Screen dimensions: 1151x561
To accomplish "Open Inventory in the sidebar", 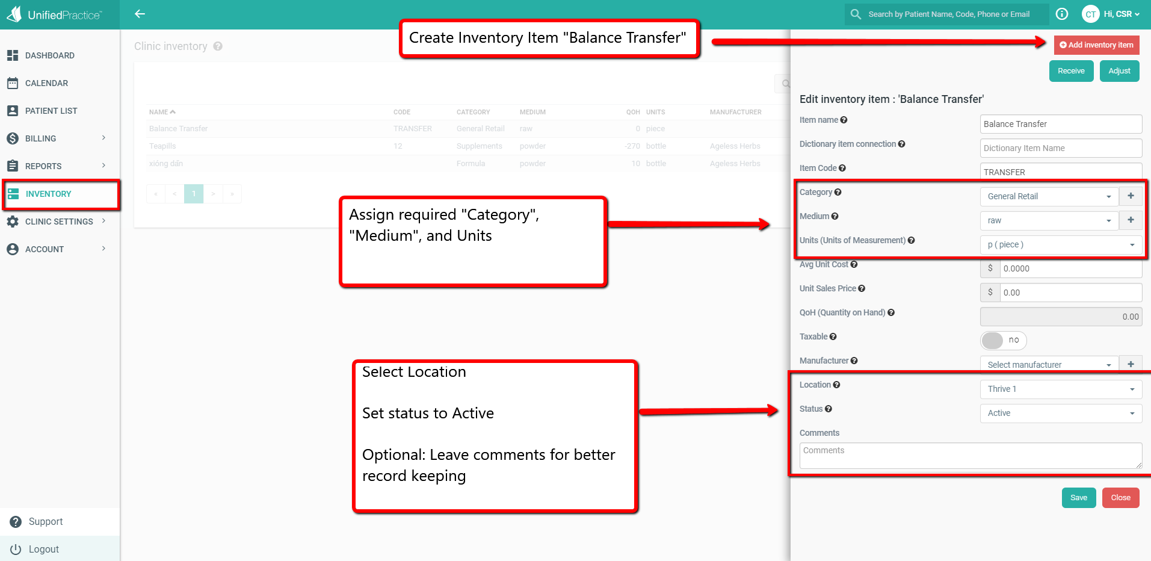I will pos(49,194).
